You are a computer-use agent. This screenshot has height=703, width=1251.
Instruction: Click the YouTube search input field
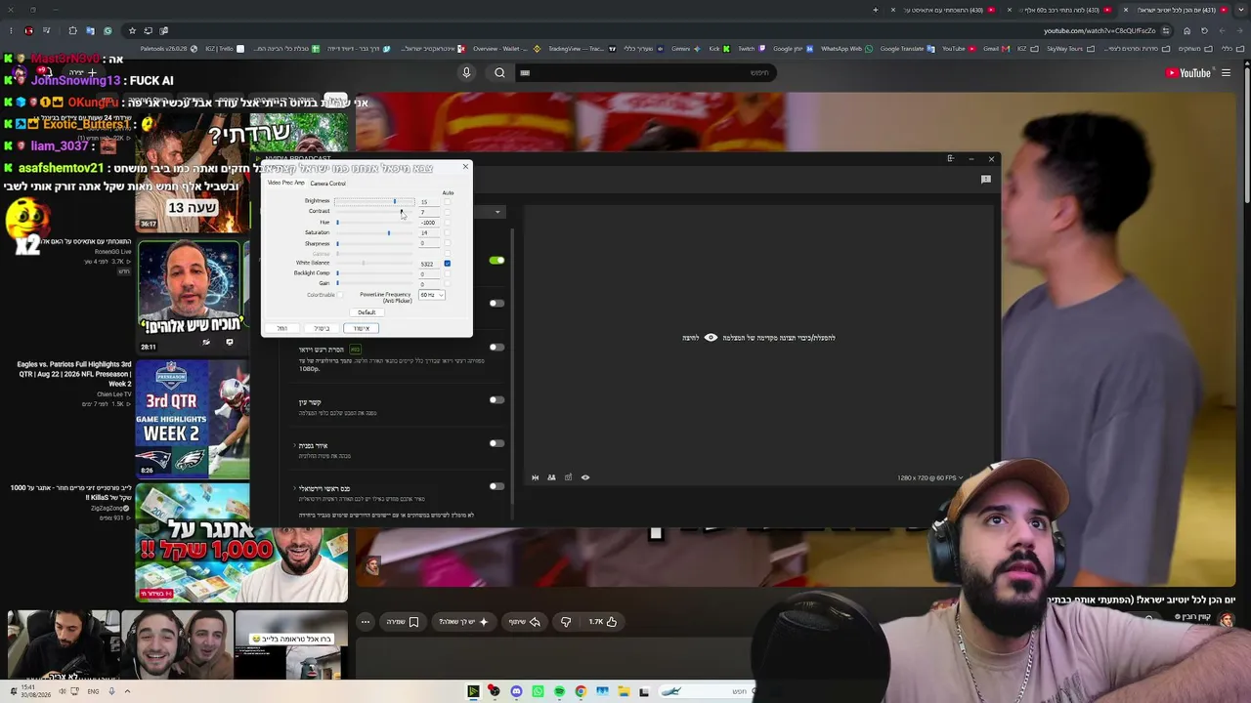[x=646, y=72]
